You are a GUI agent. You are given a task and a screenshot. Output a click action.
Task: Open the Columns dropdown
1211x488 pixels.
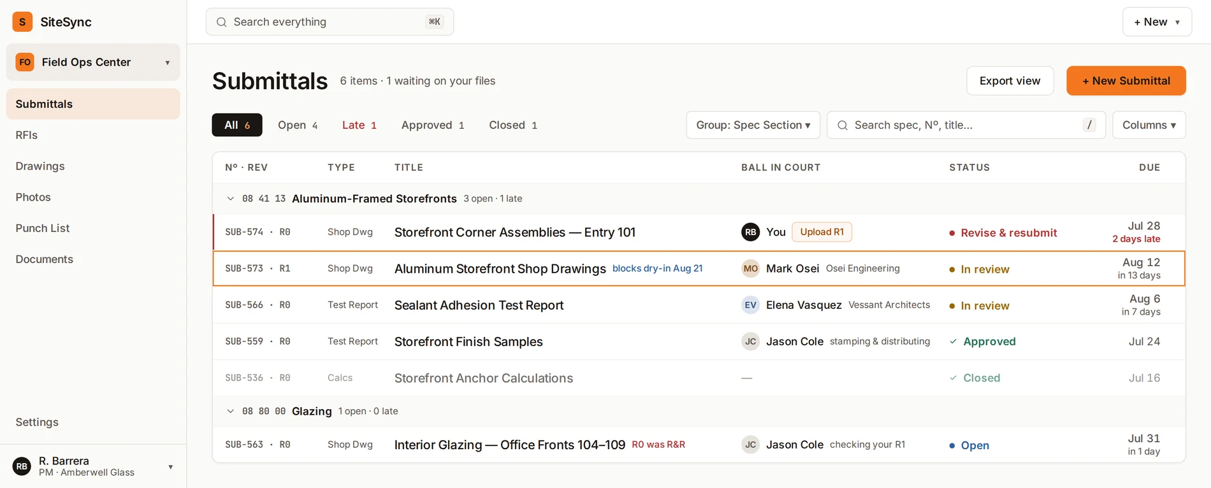1149,125
